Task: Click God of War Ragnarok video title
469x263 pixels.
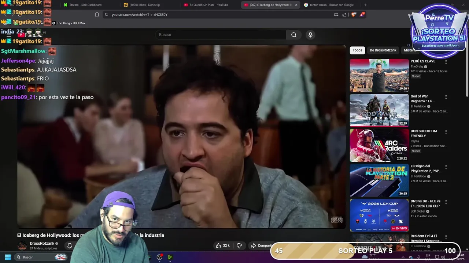Action: [x=422, y=99]
